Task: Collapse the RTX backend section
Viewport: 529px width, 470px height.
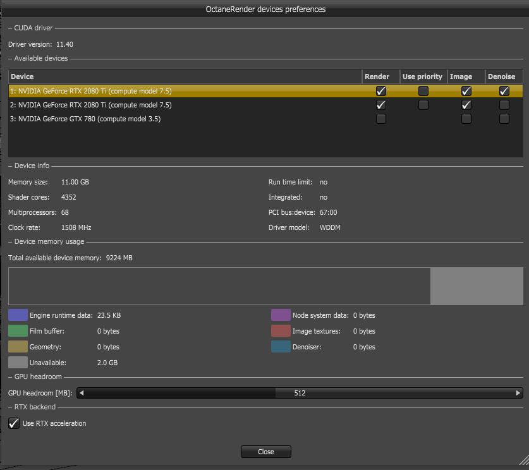Action: [x=10, y=407]
